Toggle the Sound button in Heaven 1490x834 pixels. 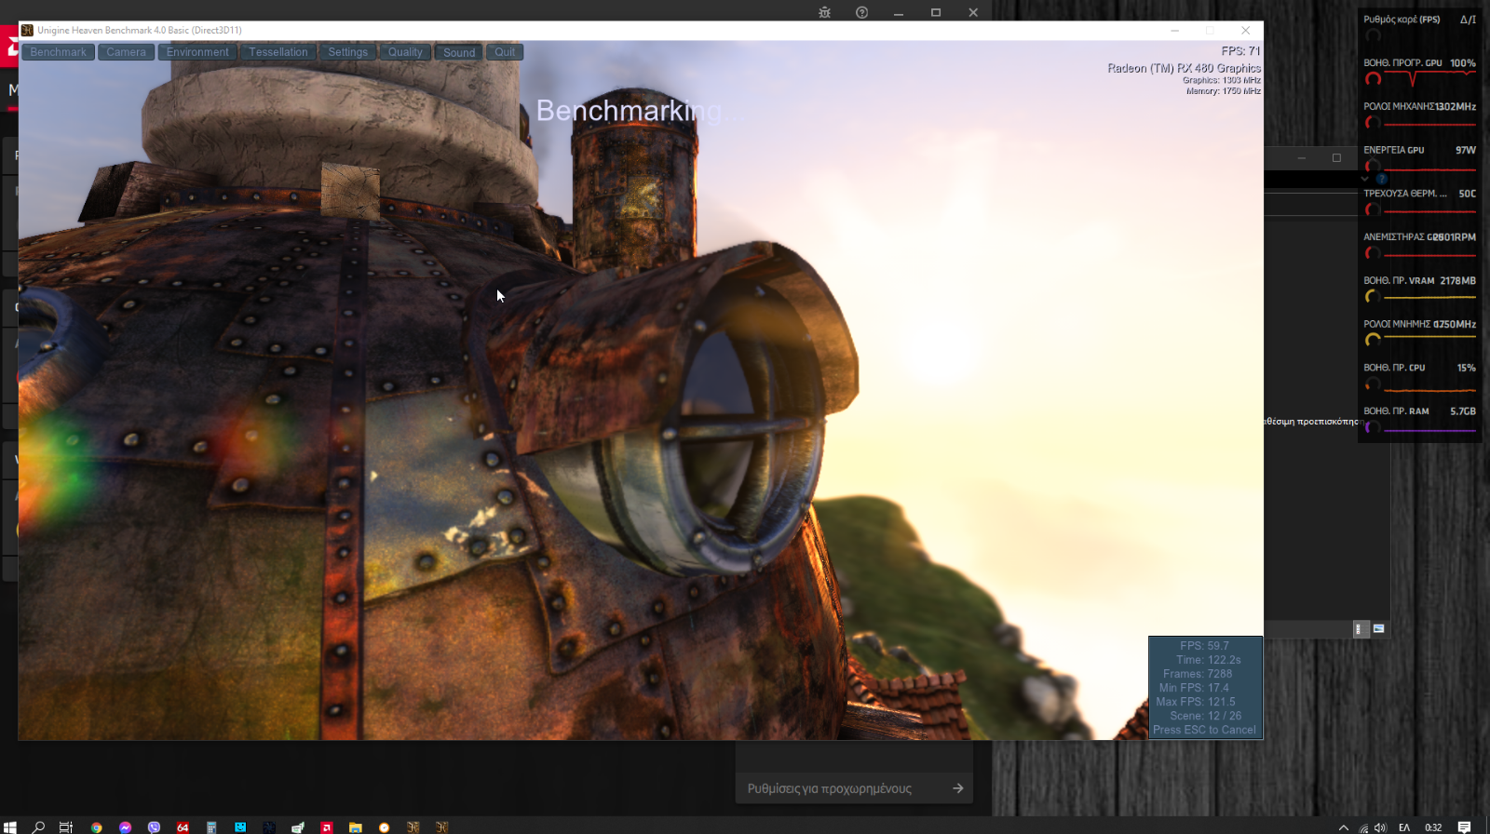point(459,52)
